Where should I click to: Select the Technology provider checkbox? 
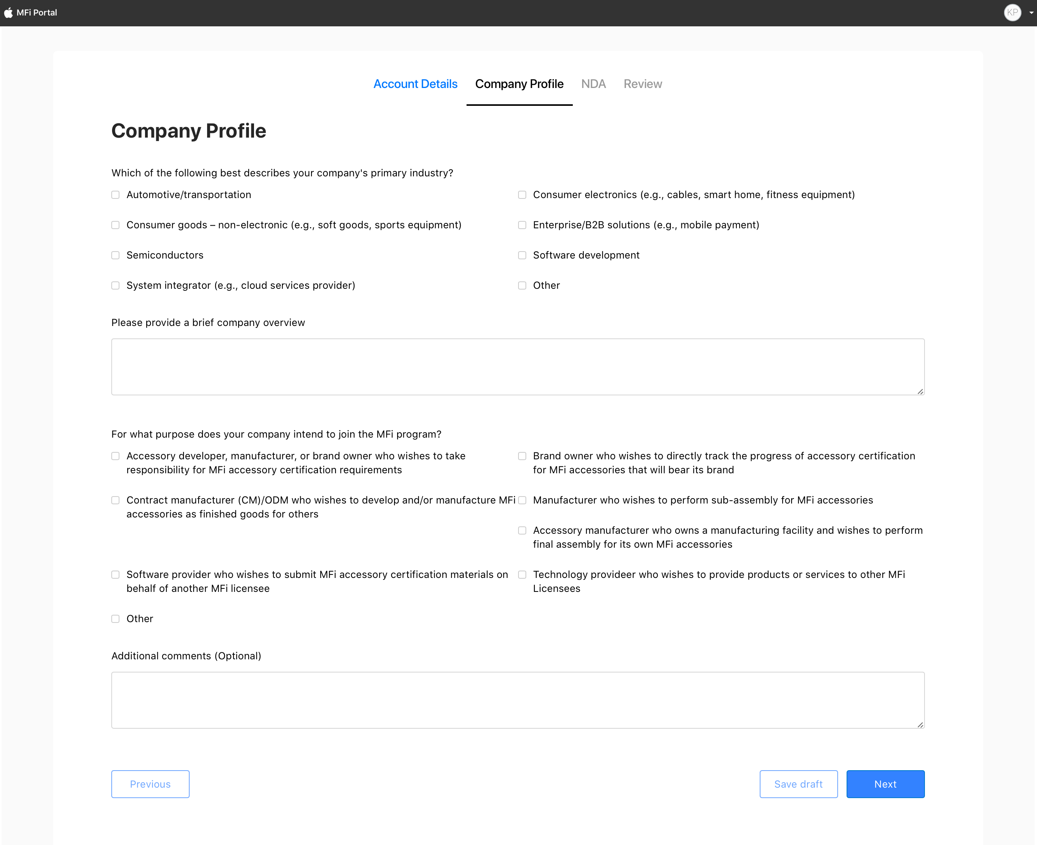pyautogui.click(x=522, y=575)
